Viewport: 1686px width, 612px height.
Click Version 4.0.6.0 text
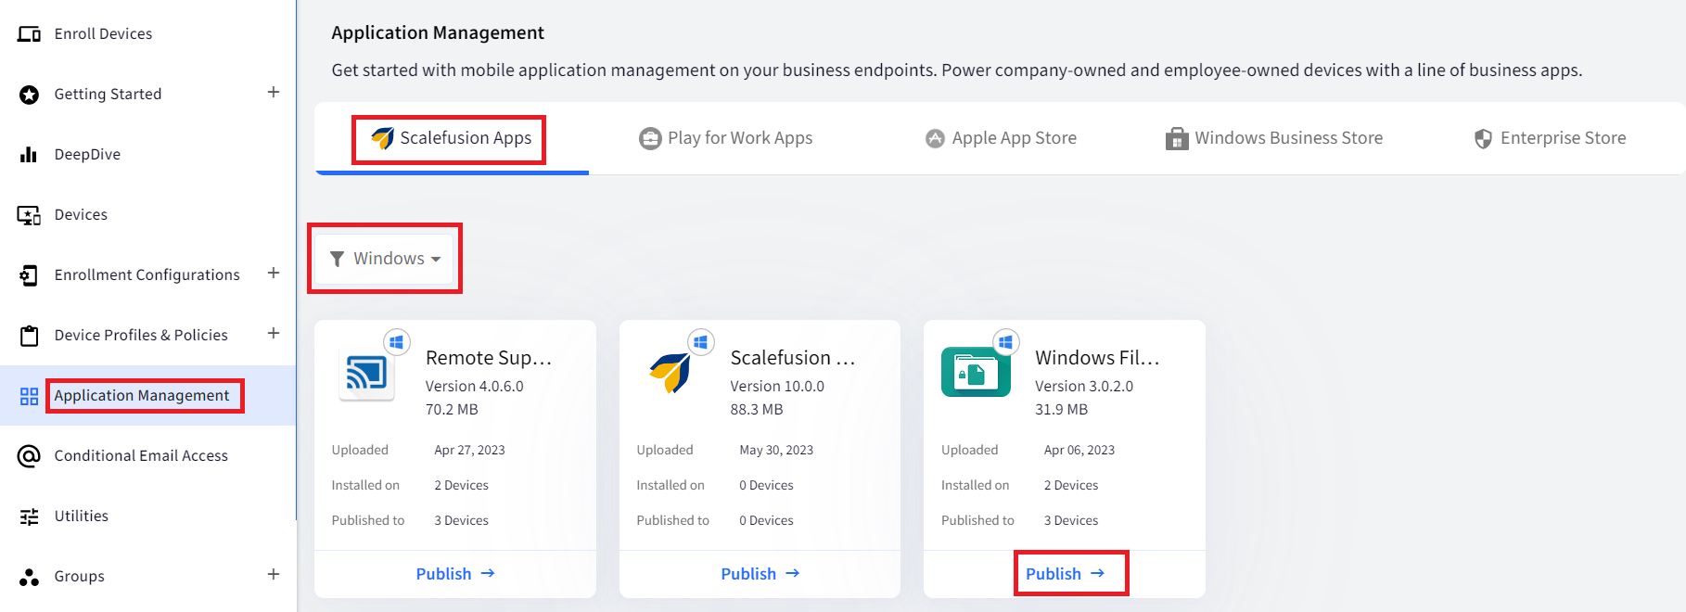pyautogui.click(x=475, y=387)
